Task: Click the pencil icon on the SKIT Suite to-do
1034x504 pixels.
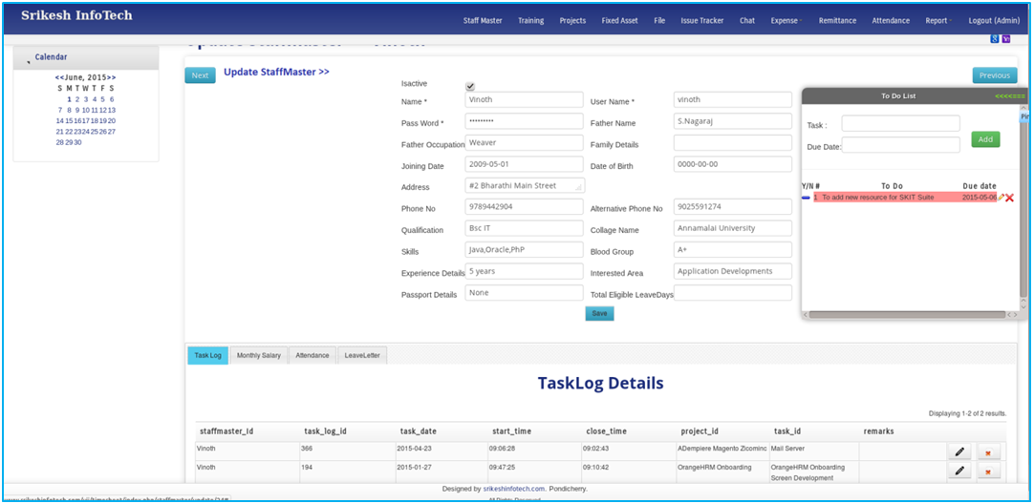Action: click(1001, 198)
